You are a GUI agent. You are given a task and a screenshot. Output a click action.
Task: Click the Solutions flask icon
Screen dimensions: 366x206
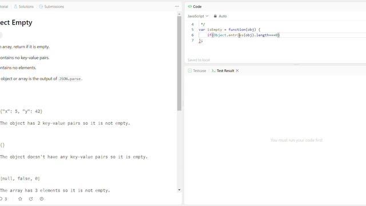[x=15, y=6]
